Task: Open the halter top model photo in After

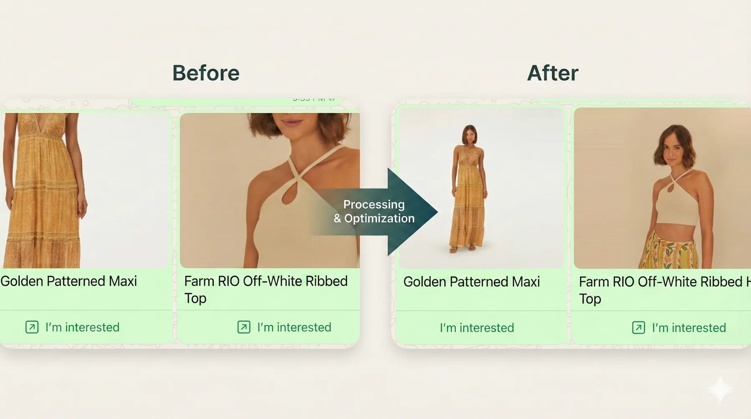Action: coord(662,188)
